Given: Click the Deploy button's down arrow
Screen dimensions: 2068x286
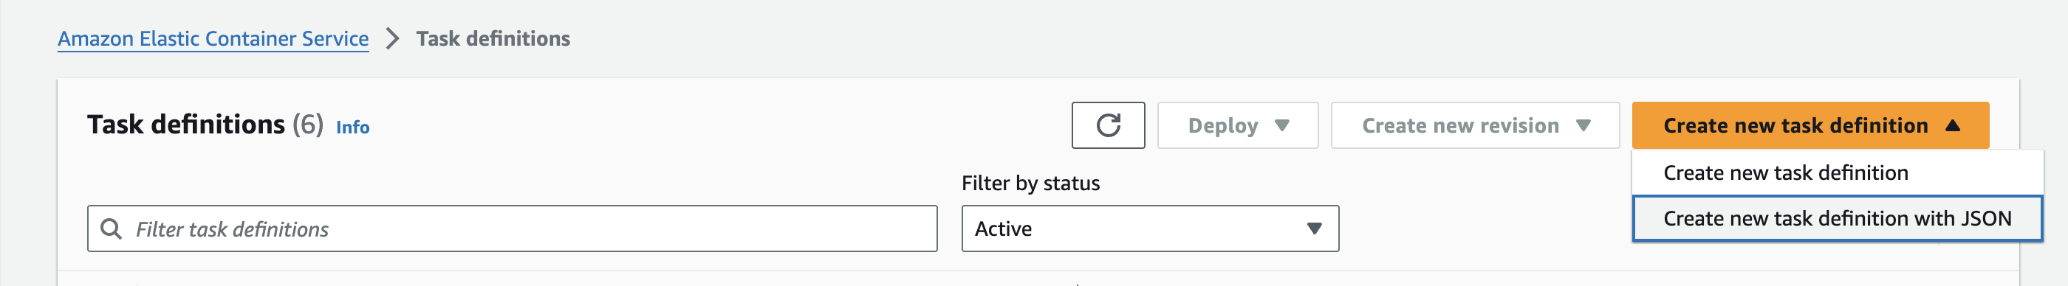Looking at the screenshot, I should pos(1282,126).
